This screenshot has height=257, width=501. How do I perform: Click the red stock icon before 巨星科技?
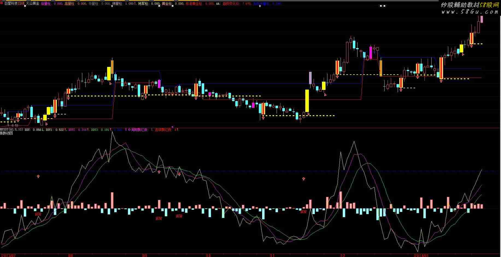coord(2,4)
